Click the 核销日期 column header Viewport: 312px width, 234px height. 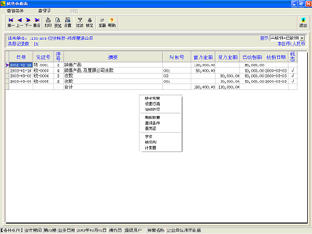[x=276, y=57]
